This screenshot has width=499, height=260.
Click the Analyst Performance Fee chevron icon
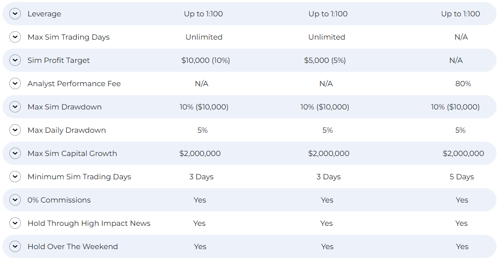[15, 83]
